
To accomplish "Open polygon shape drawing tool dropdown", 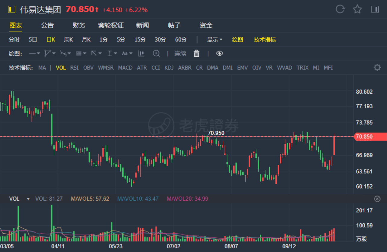I will pos(50,53).
